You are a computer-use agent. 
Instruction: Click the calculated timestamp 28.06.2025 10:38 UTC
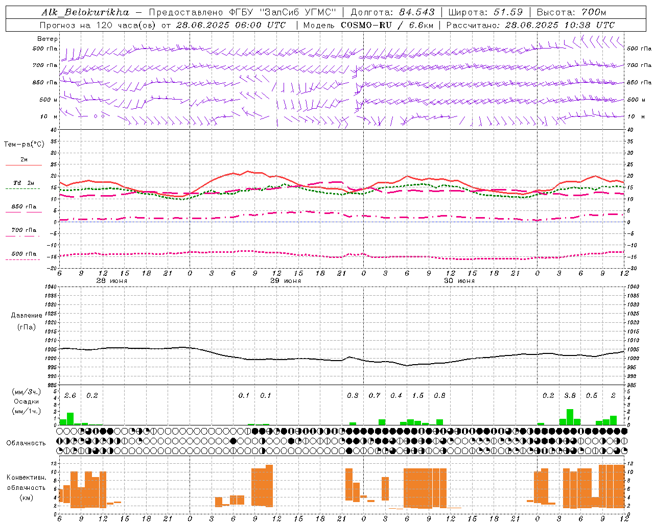coord(560,25)
